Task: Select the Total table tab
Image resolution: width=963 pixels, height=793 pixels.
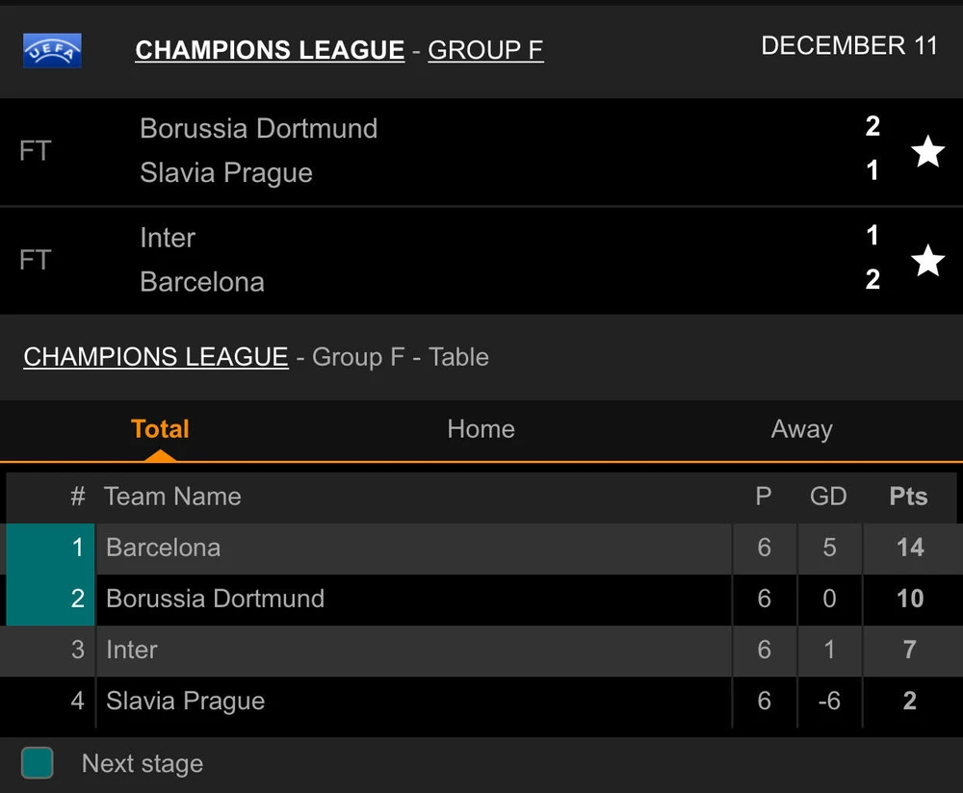Action: (x=160, y=429)
